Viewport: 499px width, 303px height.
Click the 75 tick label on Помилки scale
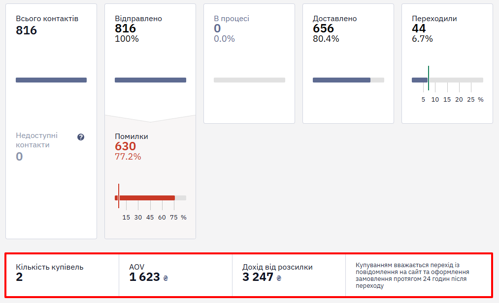point(174,218)
